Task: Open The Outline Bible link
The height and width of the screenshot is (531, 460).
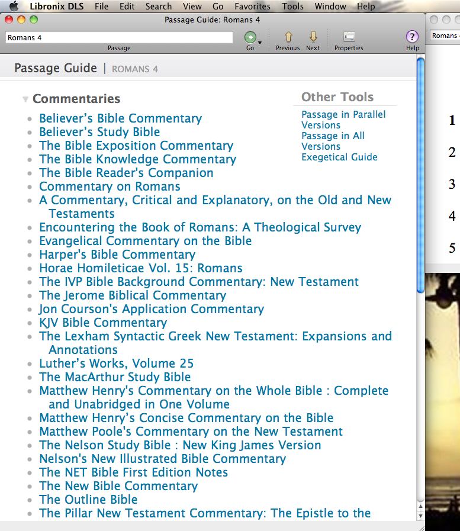Action: coord(88,500)
